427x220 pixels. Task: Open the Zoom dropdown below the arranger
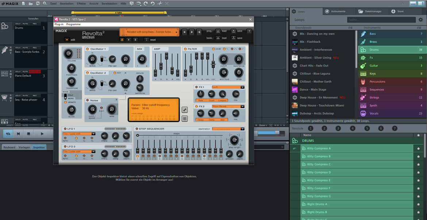pyautogui.click(x=262, y=125)
